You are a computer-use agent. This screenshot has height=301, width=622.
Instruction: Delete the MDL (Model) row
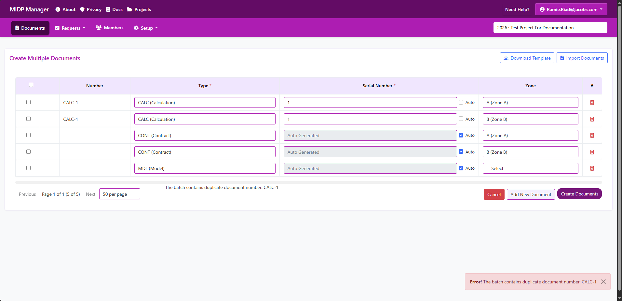click(592, 168)
